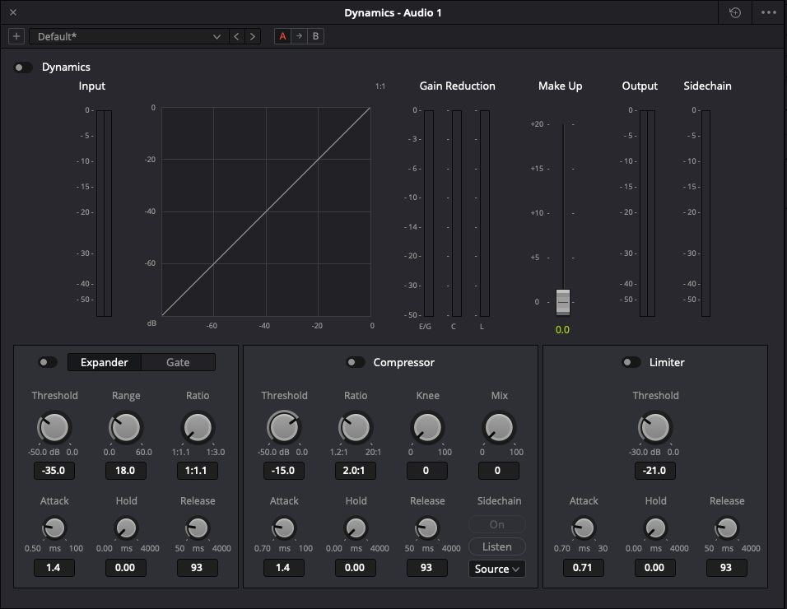Enable the Dynamics processor

click(22, 67)
